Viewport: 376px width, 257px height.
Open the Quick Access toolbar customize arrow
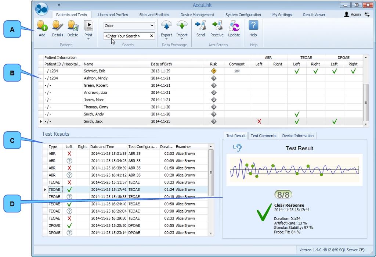(x=59, y=5)
